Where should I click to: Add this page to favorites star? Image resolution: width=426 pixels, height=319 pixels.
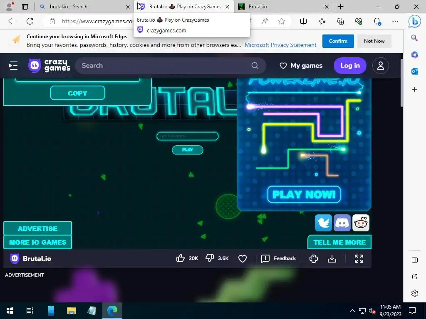click(282, 21)
